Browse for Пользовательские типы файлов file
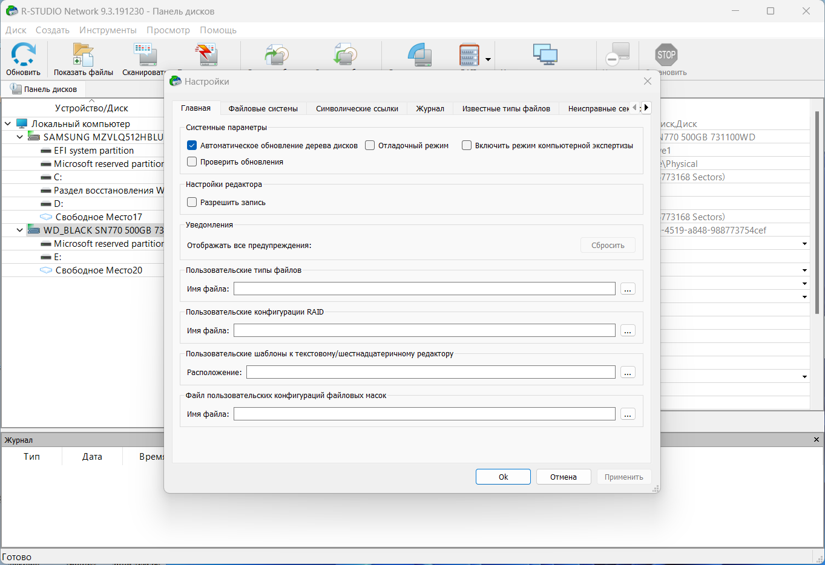 (x=628, y=289)
